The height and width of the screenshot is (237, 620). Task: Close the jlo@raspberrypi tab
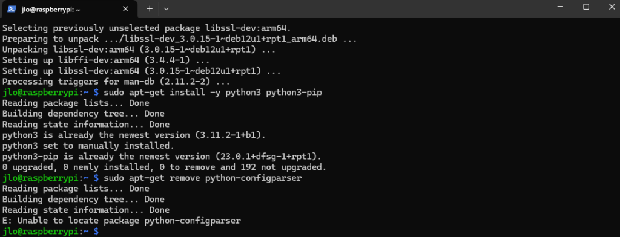point(126,8)
